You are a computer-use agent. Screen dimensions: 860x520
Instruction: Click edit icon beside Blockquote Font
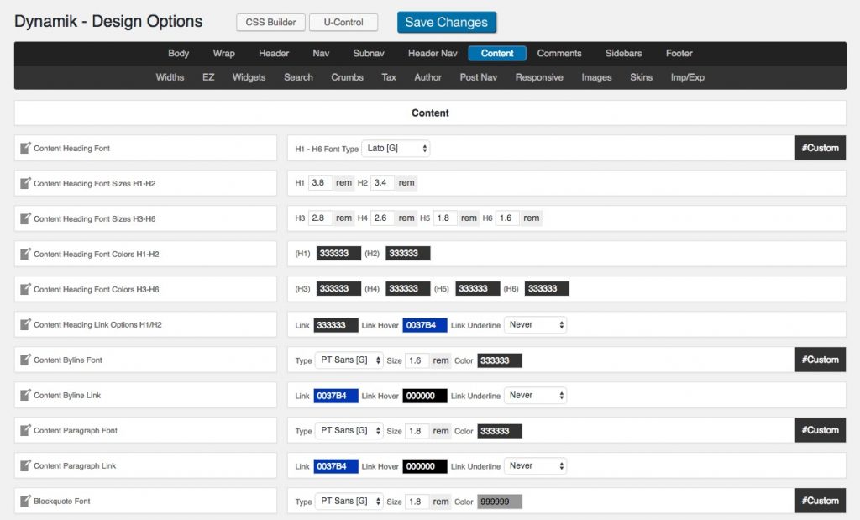coord(25,501)
